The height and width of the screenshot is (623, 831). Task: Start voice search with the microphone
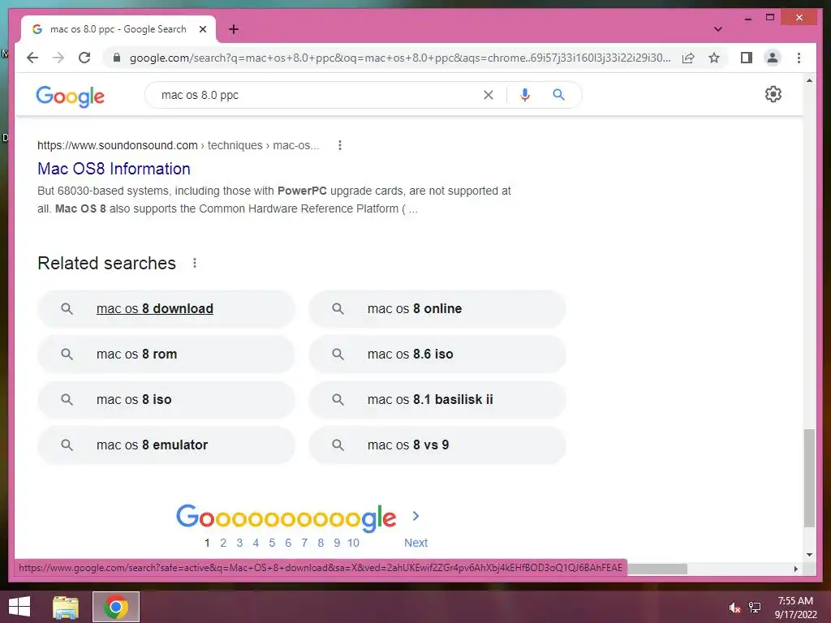click(x=525, y=95)
